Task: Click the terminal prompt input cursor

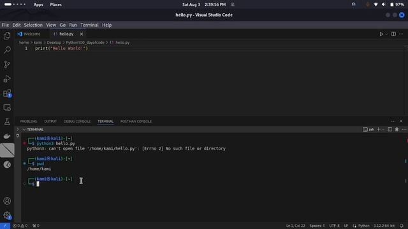Action: coord(38,184)
